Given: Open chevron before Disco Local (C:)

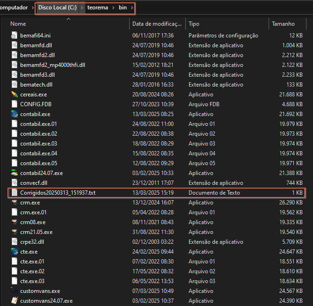Looking at the screenshot, I should pos(33,8).
